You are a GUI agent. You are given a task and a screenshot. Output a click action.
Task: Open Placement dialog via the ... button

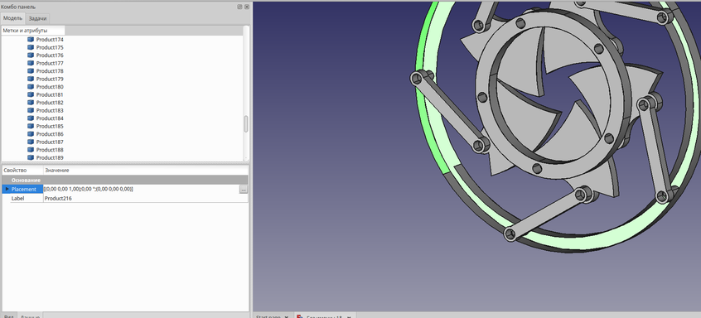244,190
